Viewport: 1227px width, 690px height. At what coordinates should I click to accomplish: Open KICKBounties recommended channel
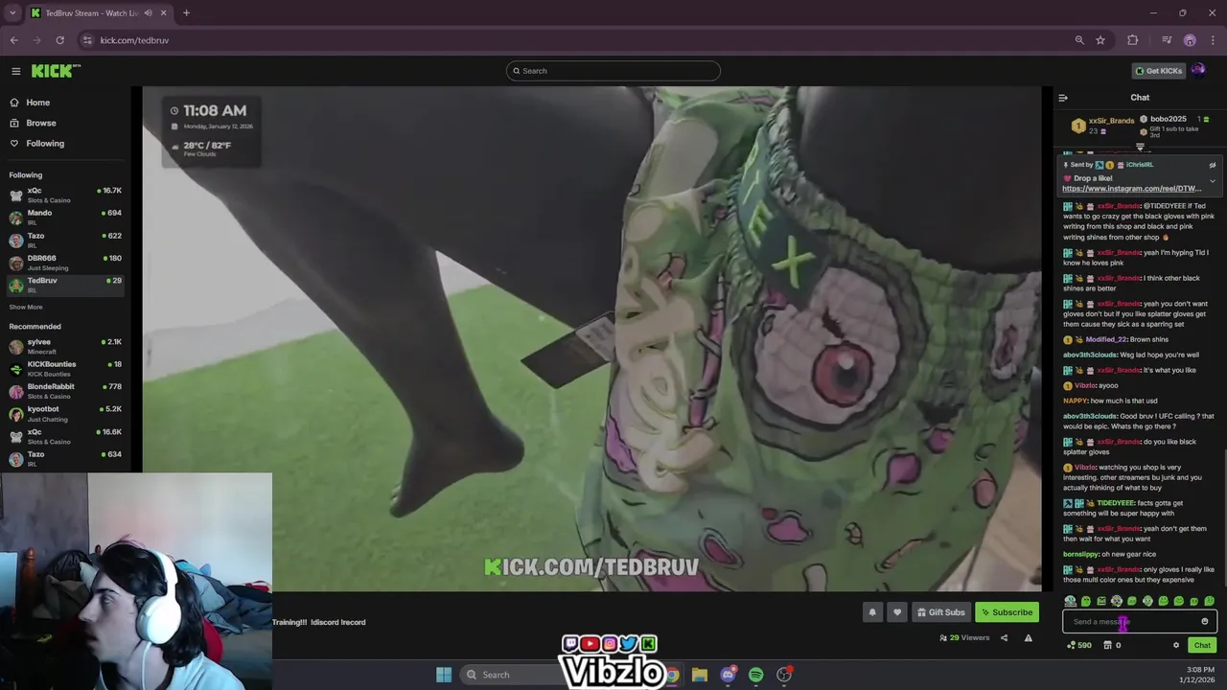(x=65, y=368)
